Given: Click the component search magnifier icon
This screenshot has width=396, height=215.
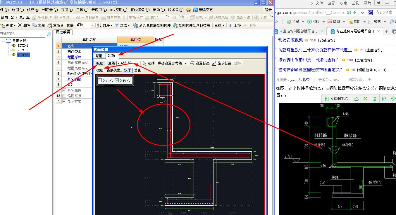Looking at the screenshot, I should (x=49, y=34).
